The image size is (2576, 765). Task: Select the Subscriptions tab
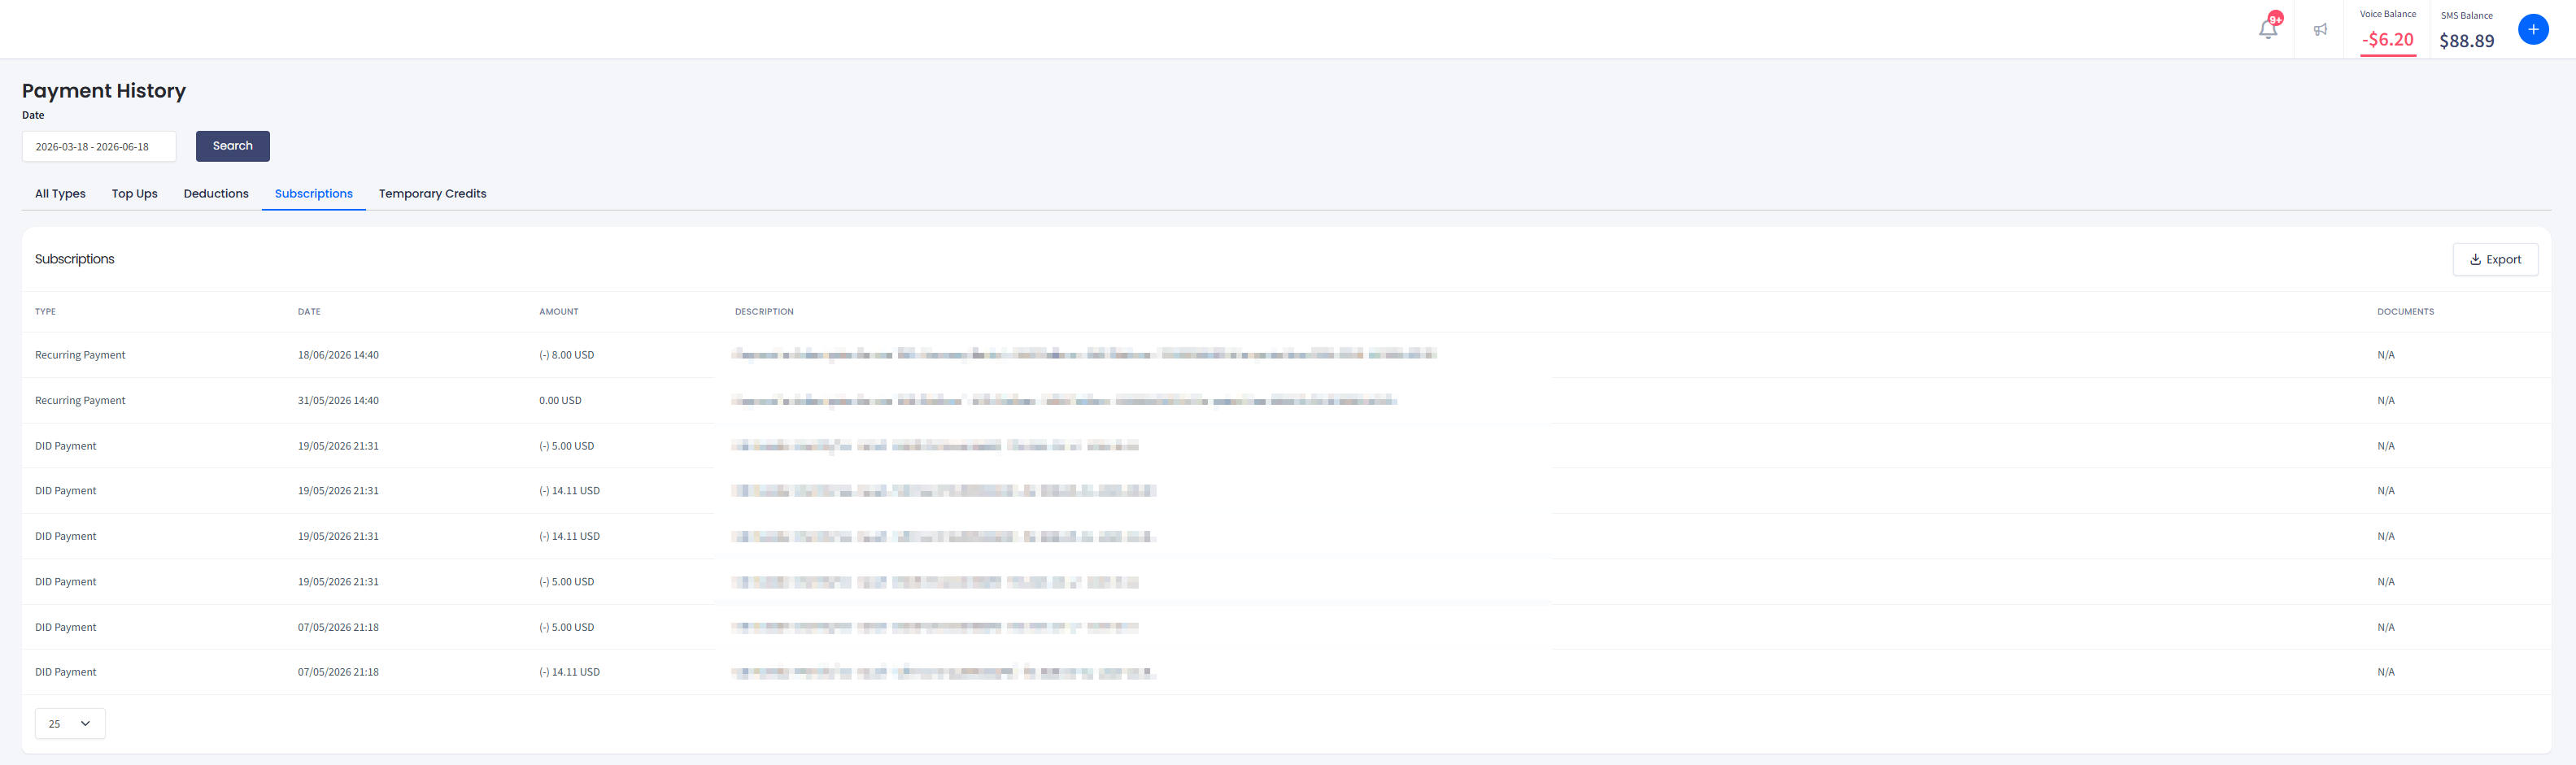pos(313,194)
